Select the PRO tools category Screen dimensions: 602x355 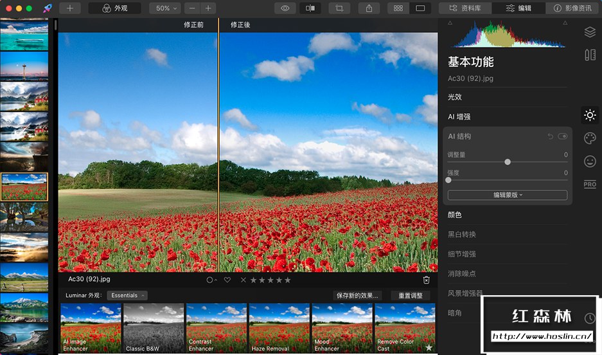pyautogui.click(x=590, y=185)
